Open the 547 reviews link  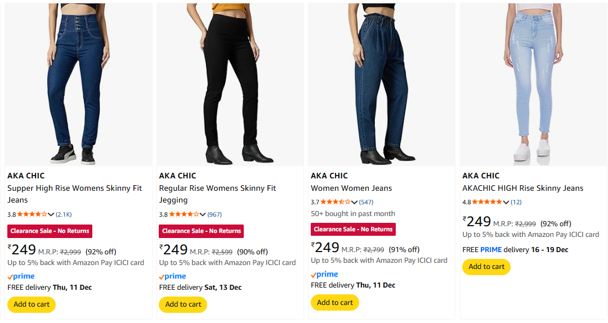(366, 202)
